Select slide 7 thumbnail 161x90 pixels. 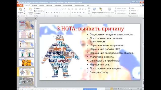click(x=26, y=81)
